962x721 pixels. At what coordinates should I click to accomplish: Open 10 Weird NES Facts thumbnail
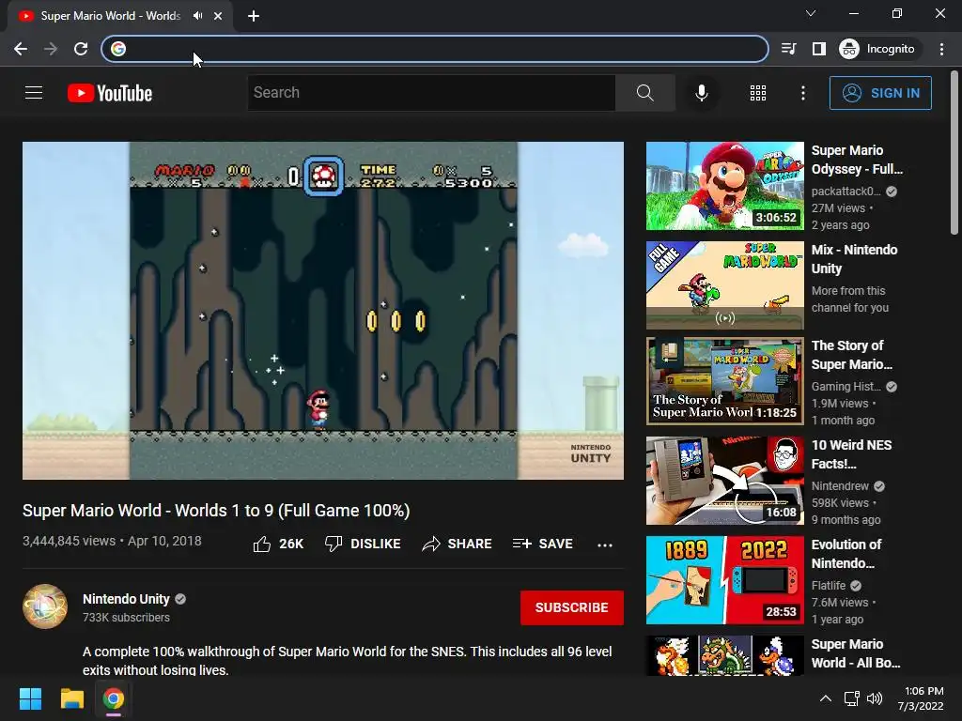tap(724, 481)
